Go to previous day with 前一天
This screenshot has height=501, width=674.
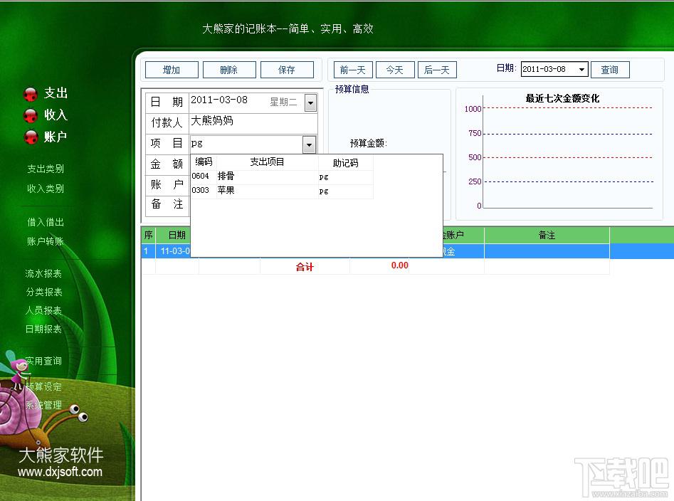pos(353,70)
